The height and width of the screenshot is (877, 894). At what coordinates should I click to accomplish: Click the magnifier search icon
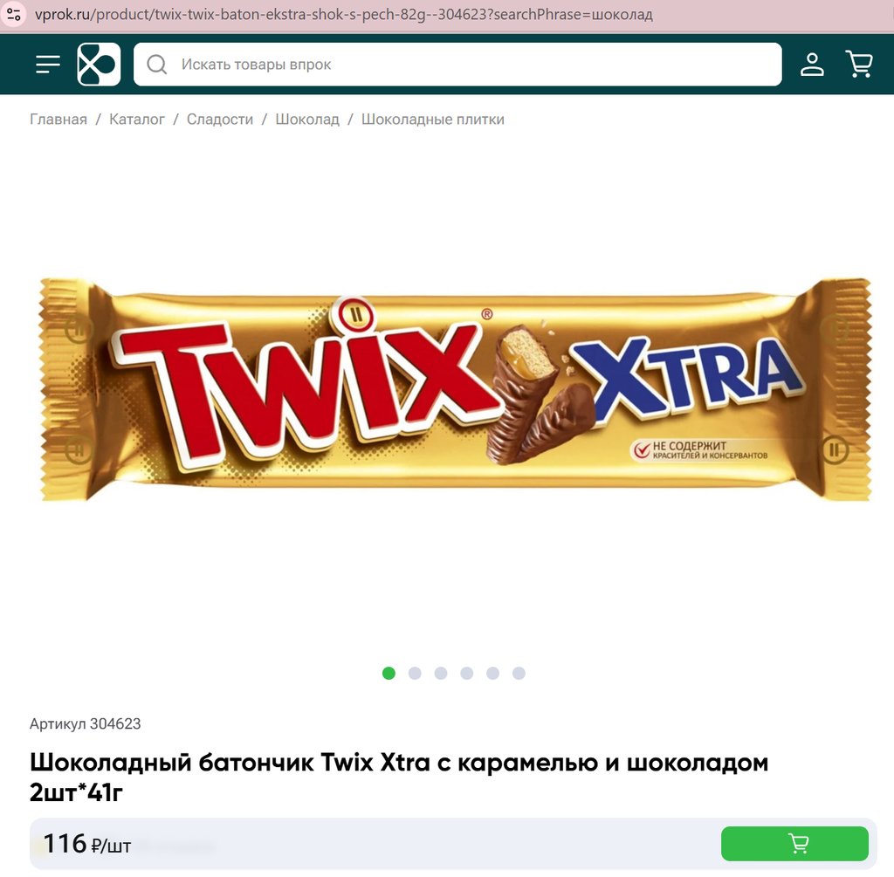pyautogui.click(x=157, y=65)
